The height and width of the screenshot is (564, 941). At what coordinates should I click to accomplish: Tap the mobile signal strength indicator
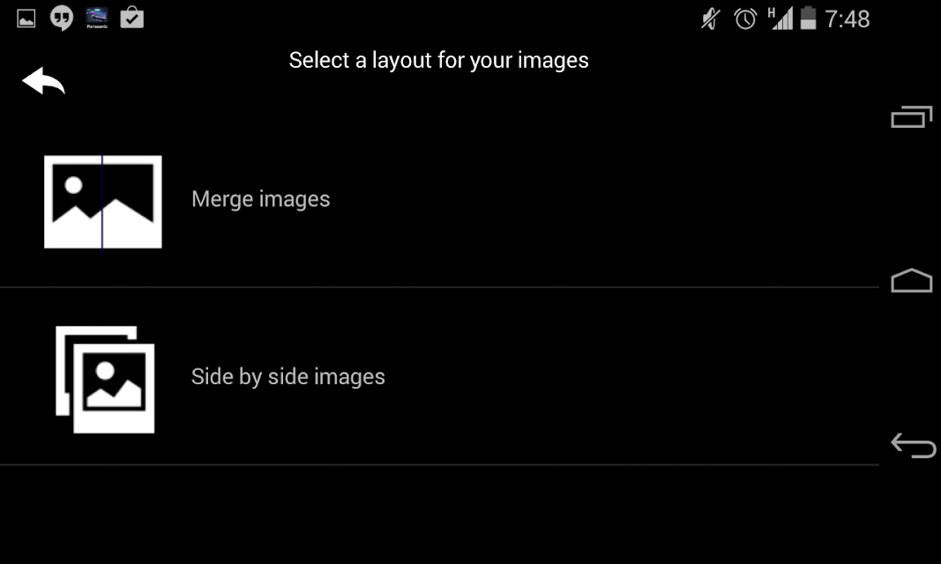(780, 19)
